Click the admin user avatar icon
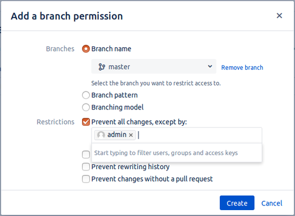Screen dimensions: 295x216 tap(101, 135)
